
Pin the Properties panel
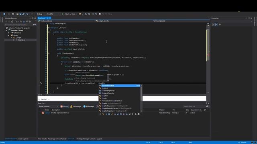click(249, 18)
